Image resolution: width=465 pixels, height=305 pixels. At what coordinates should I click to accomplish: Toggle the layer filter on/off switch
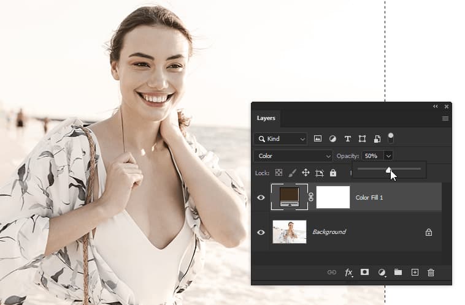pos(391,138)
